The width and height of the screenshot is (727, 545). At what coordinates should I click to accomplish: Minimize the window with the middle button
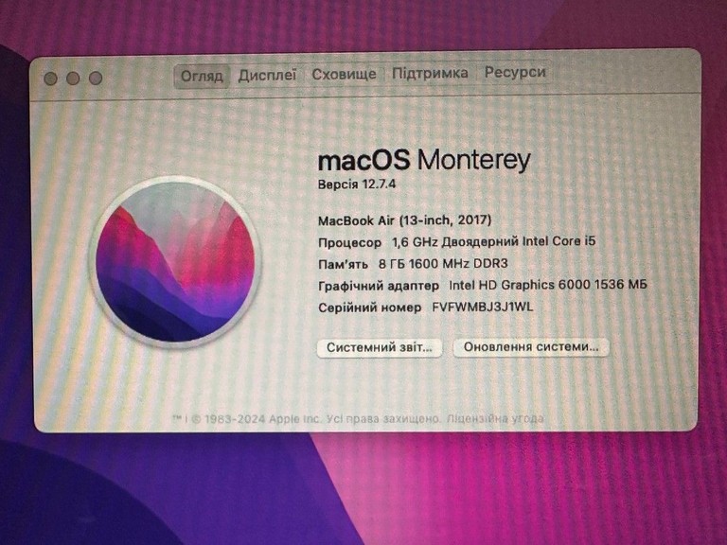point(73,79)
